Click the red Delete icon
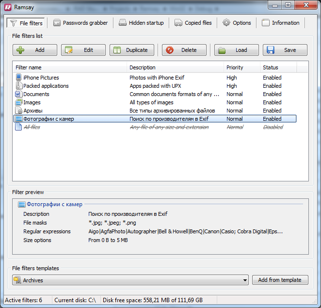 pyautogui.click(x=170, y=50)
